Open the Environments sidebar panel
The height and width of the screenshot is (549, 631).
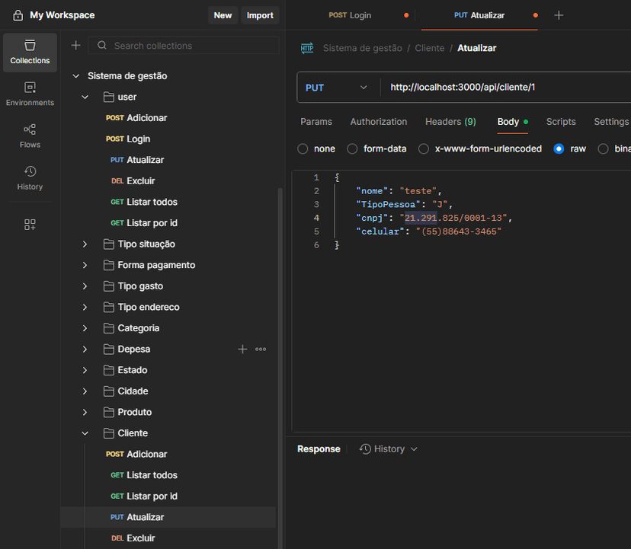[x=30, y=94]
